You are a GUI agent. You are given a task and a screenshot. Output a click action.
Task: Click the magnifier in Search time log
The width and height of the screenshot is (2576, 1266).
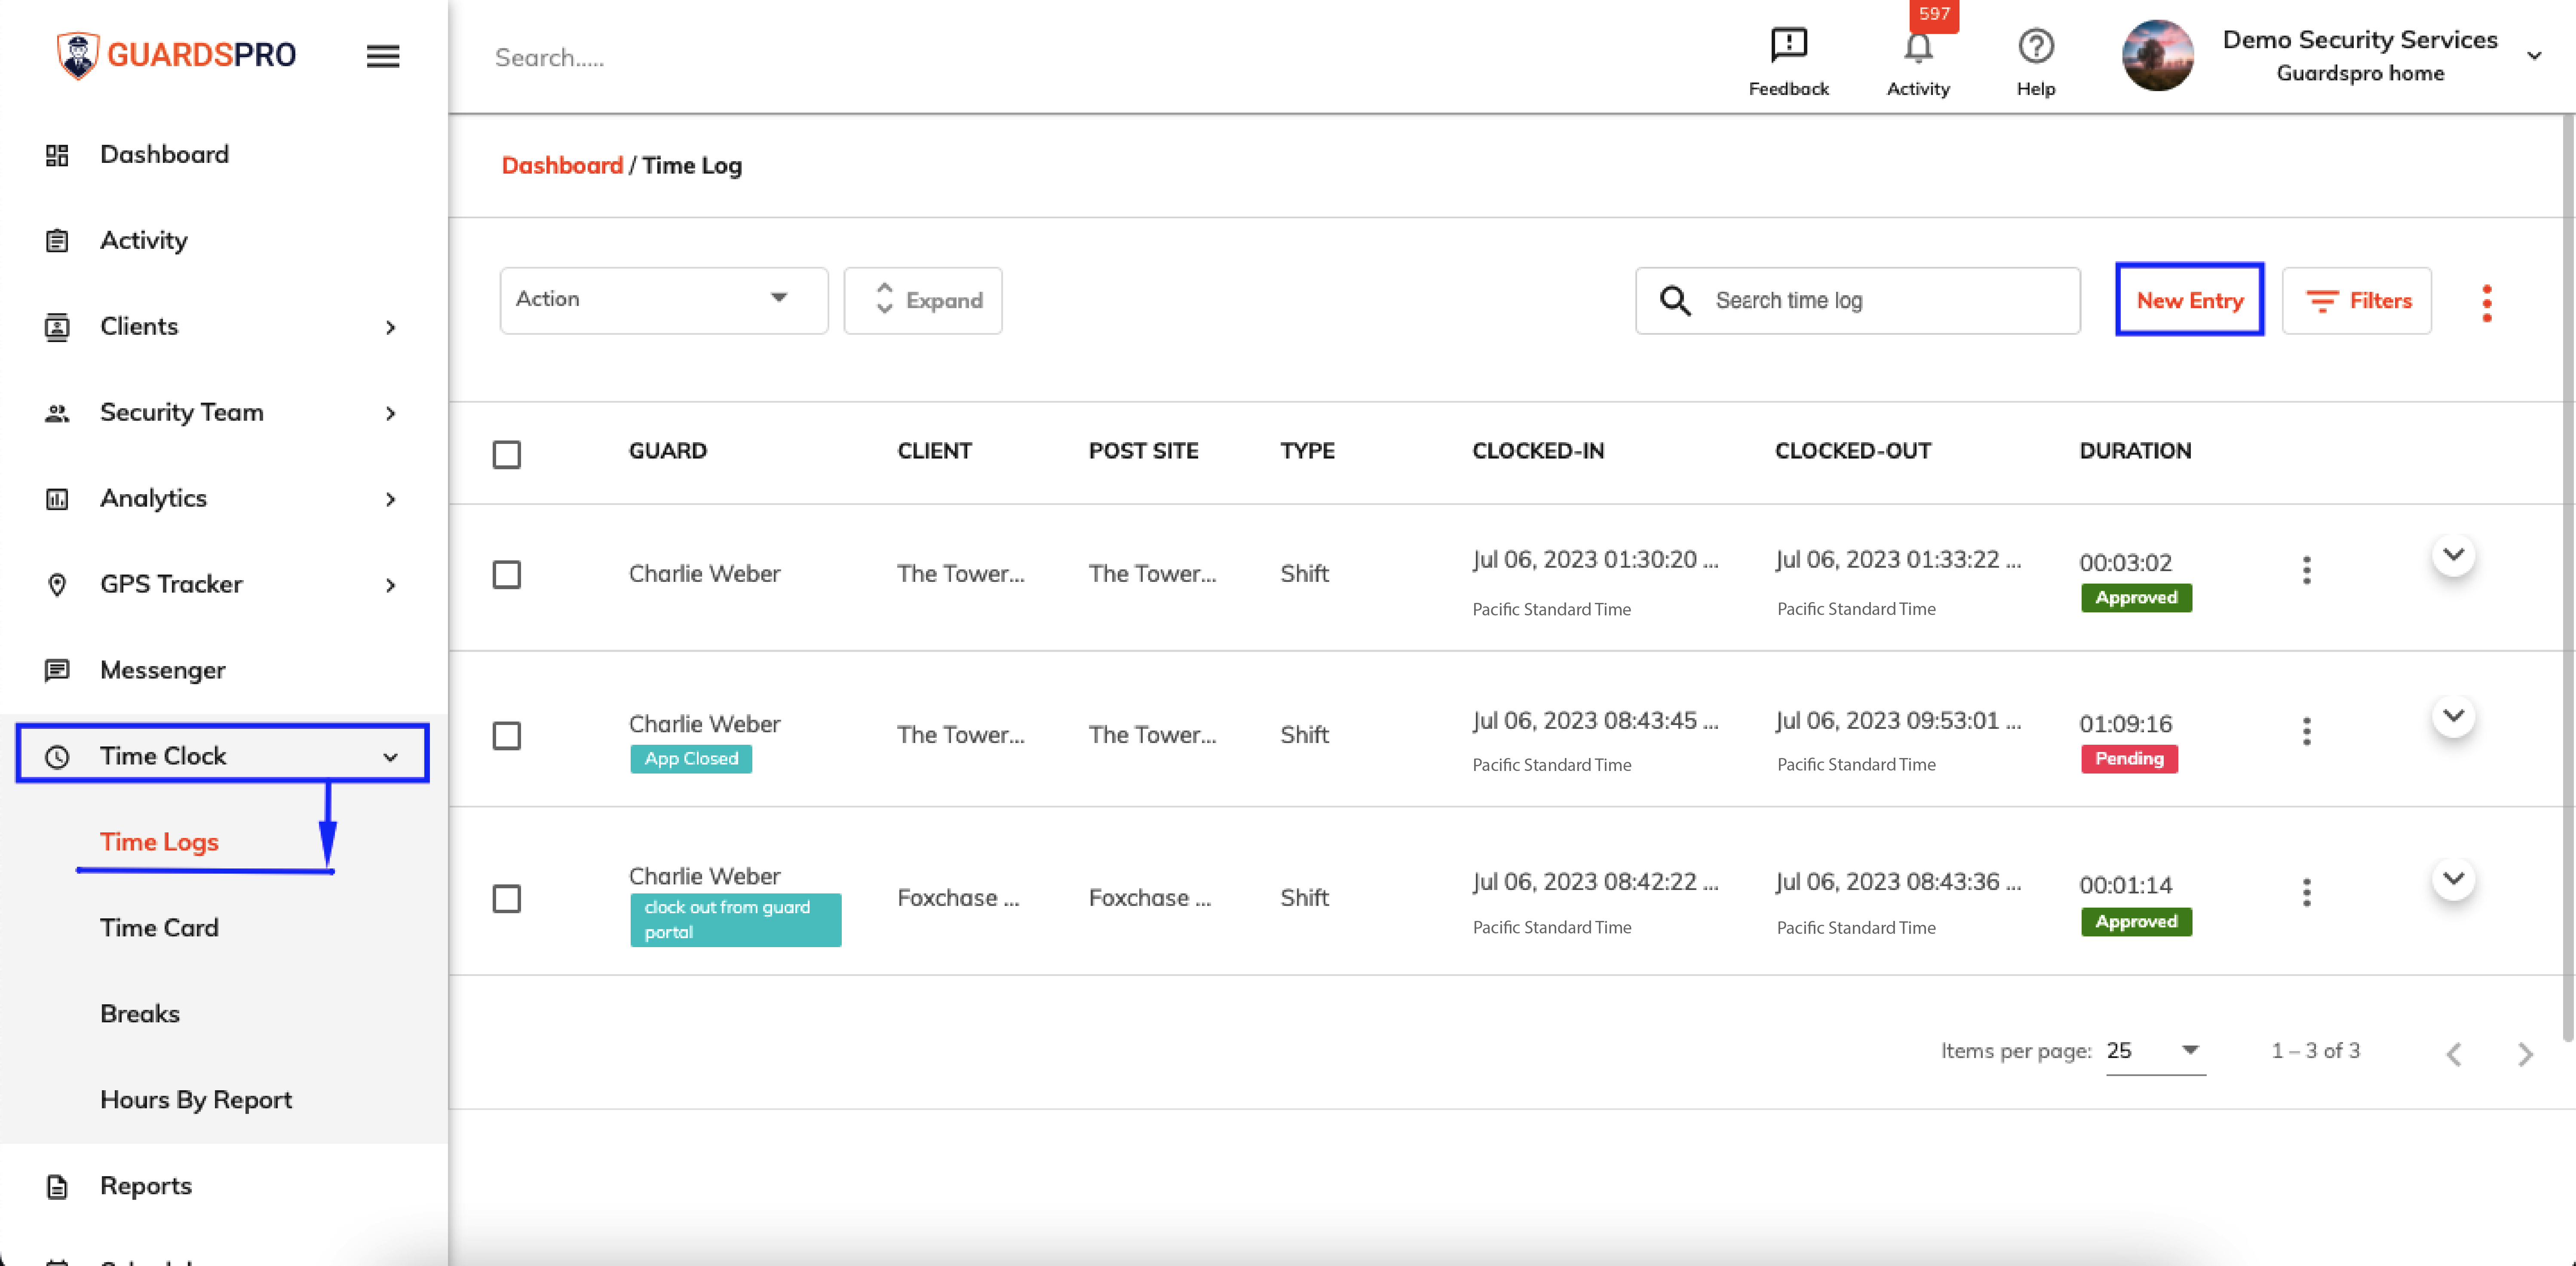tap(1675, 301)
